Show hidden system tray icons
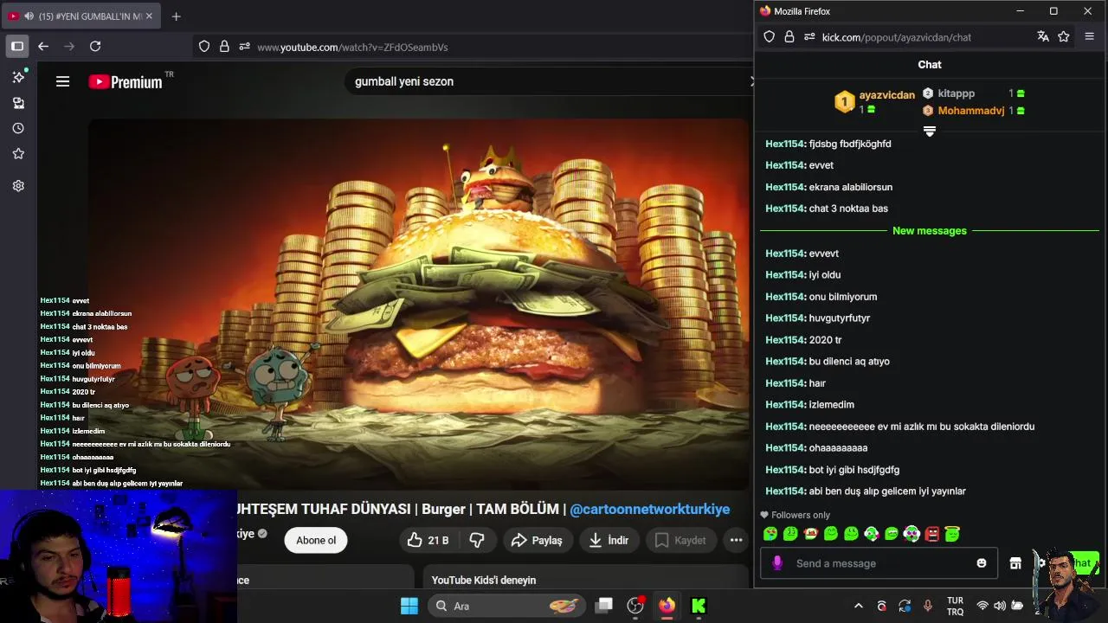 point(859,606)
